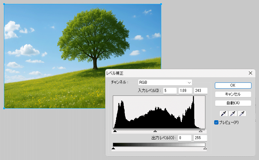Viewport: 259px width, 160px height.
Task: Select the output level field 255
Action: [x=200, y=138]
